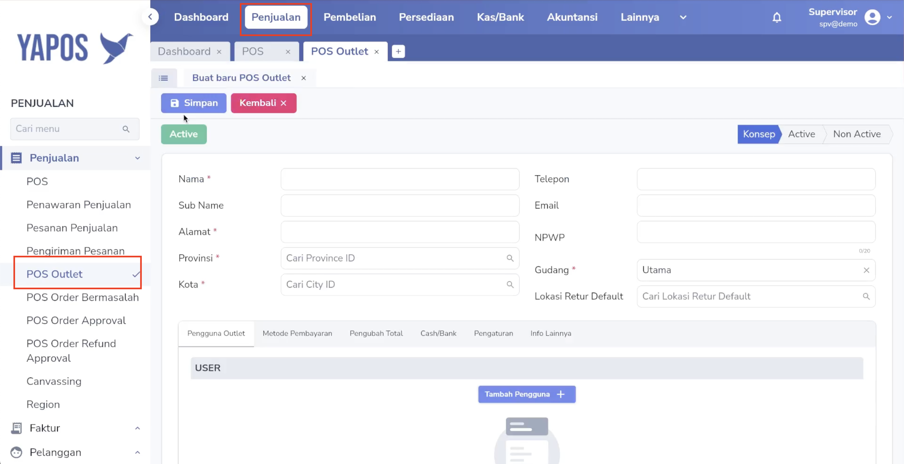Image resolution: width=904 pixels, height=464 pixels.
Task: Focus the Nama input field
Action: pyautogui.click(x=400, y=179)
